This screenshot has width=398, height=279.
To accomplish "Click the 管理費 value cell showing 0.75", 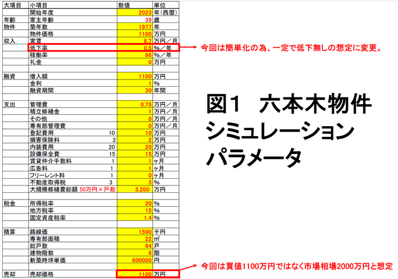I will [x=135, y=104].
